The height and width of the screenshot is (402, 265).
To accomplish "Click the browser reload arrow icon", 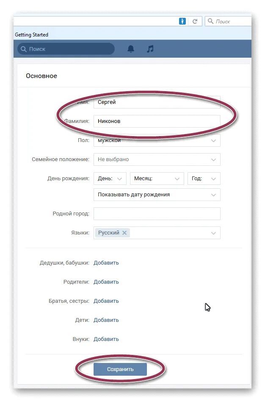I will click(x=195, y=21).
